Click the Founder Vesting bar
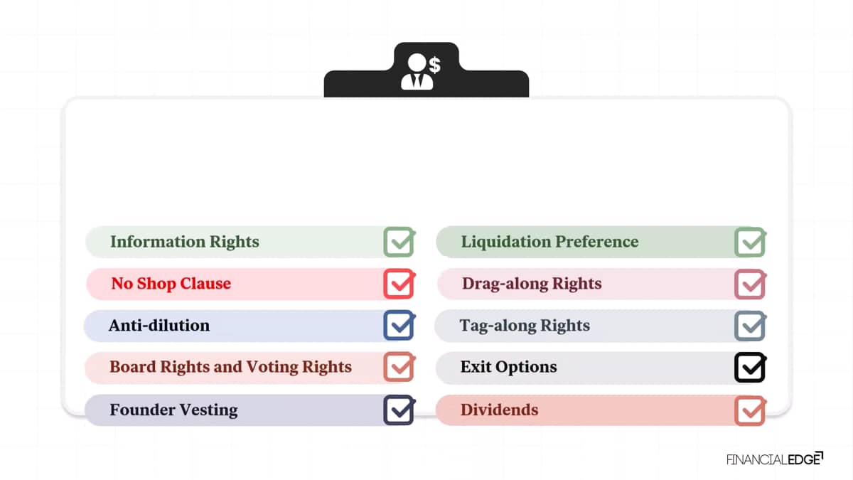853x480 pixels. click(x=249, y=410)
